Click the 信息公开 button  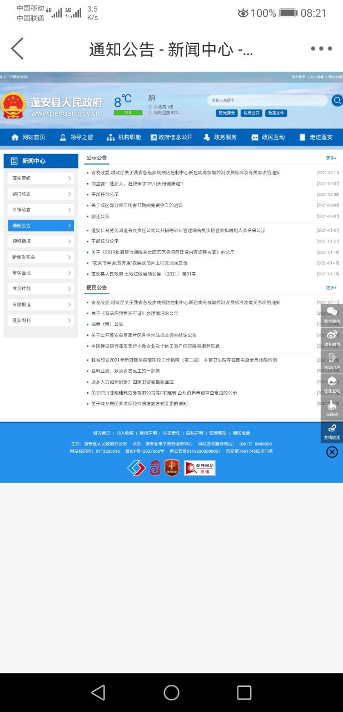[x=251, y=113]
